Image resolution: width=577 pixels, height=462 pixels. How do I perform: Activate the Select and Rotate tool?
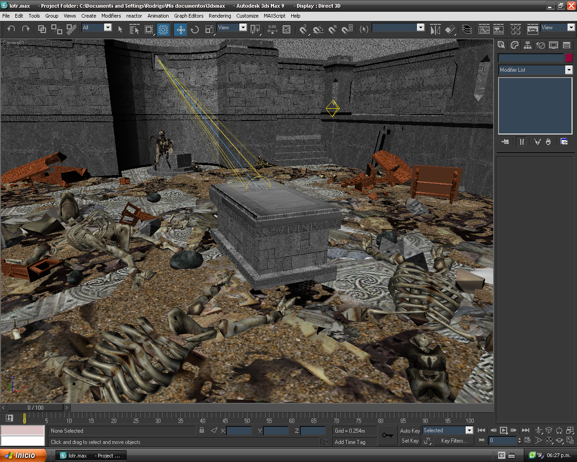195,29
